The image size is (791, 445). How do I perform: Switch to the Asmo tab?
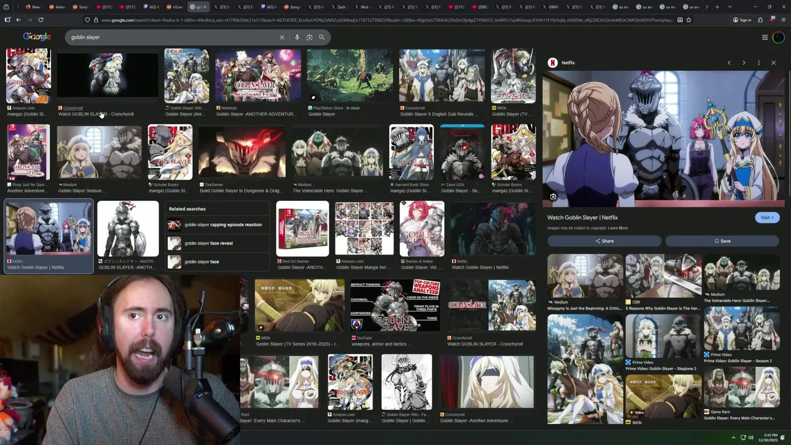coord(57,7)
